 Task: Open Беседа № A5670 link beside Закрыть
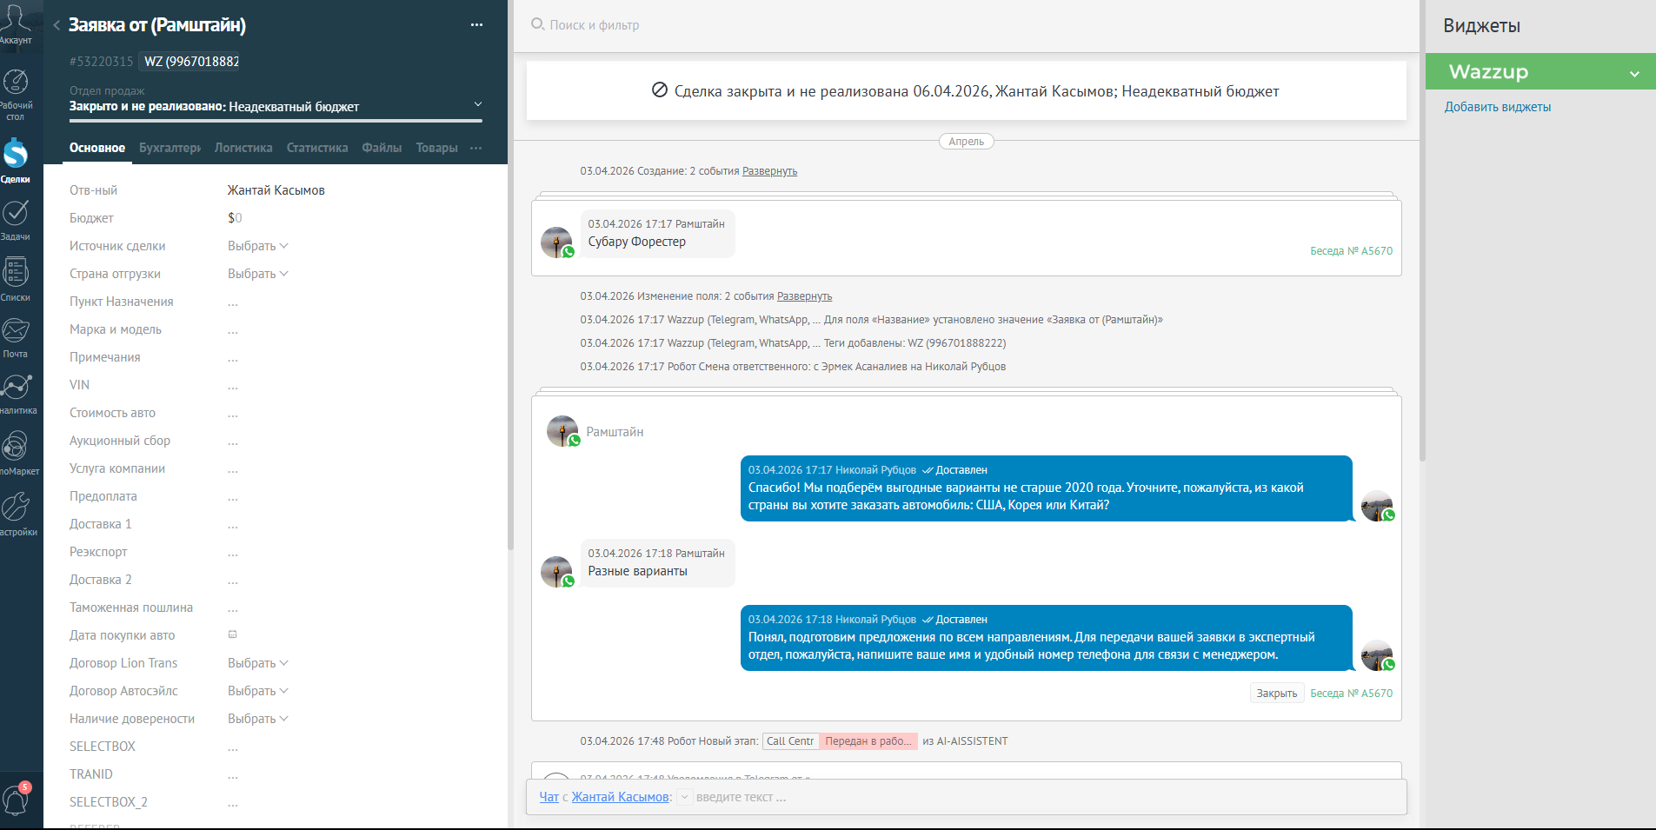1351,694
